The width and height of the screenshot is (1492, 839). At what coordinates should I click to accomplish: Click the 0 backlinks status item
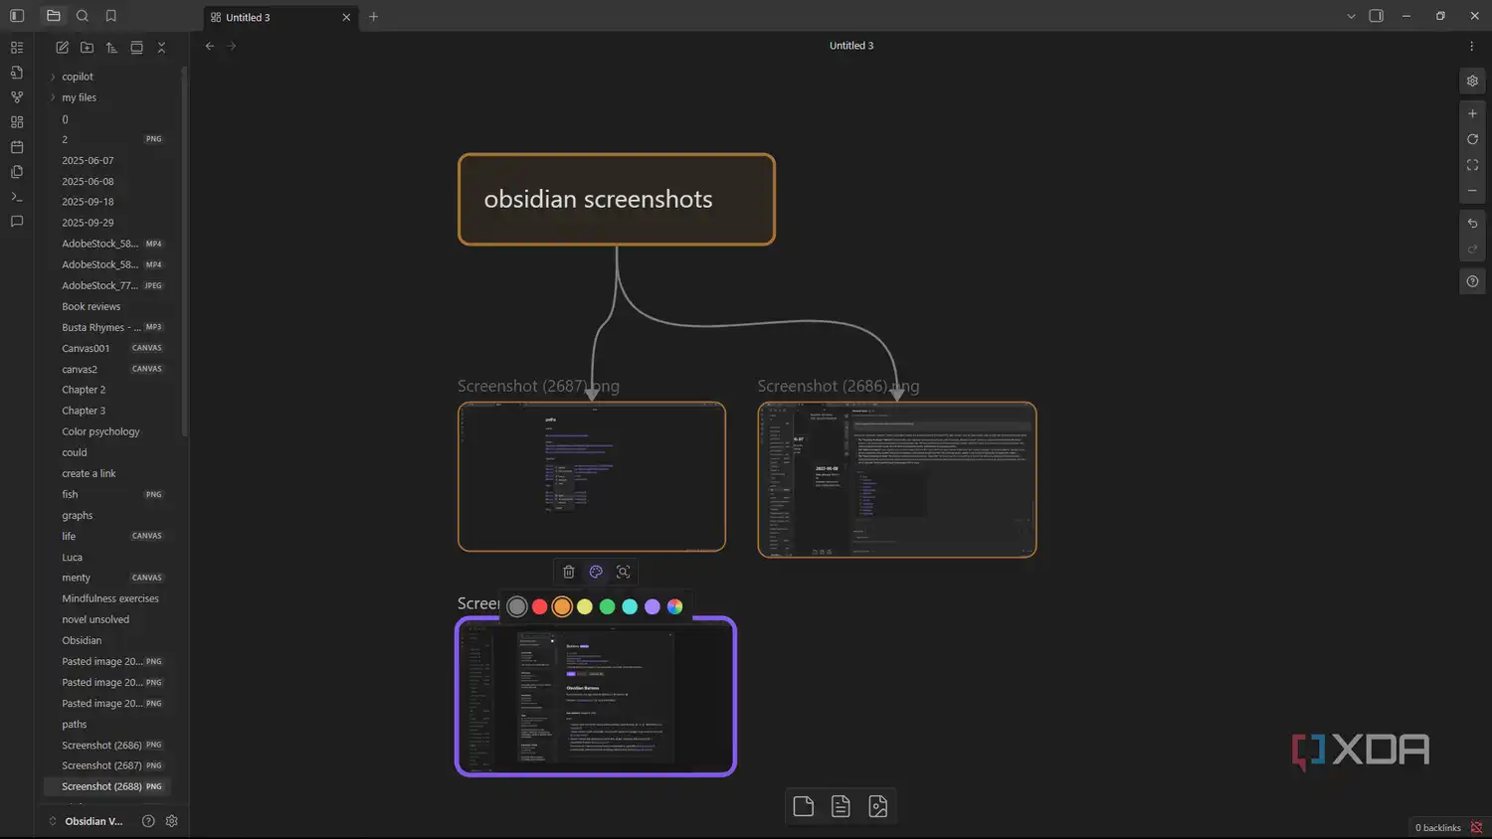click(1437, 827)
